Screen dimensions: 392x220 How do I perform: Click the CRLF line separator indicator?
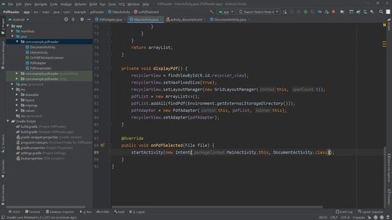point(334,218)
